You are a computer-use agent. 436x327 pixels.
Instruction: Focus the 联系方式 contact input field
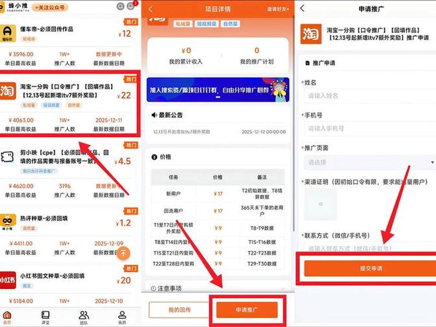(370, 247)
